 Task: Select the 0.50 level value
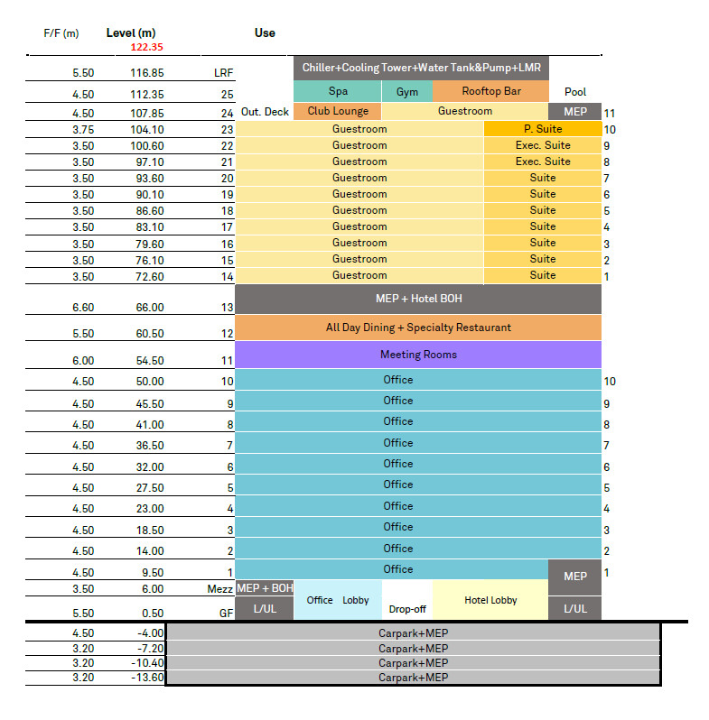(x=153, y=614)
